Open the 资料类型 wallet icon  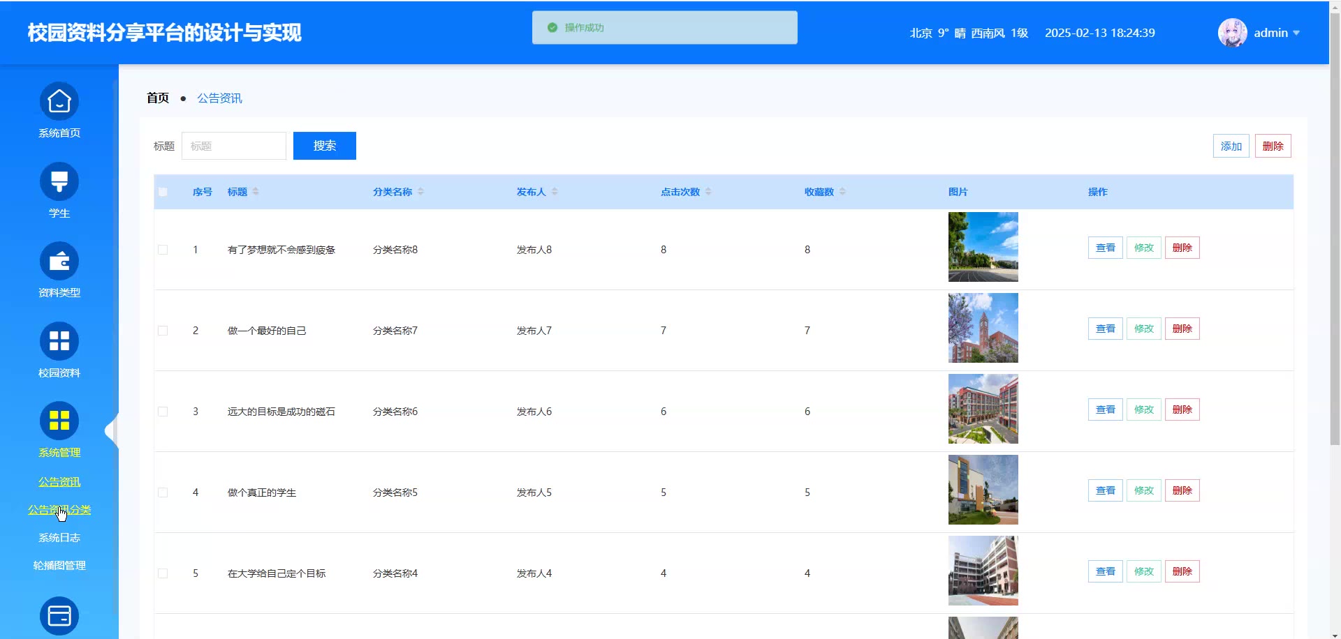[x=59, y=262]
